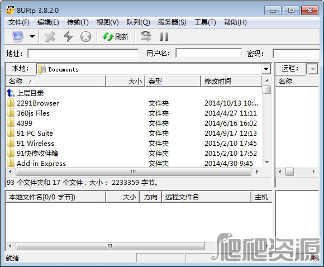Click queue panel scroll left arrow

pos(10,246)
